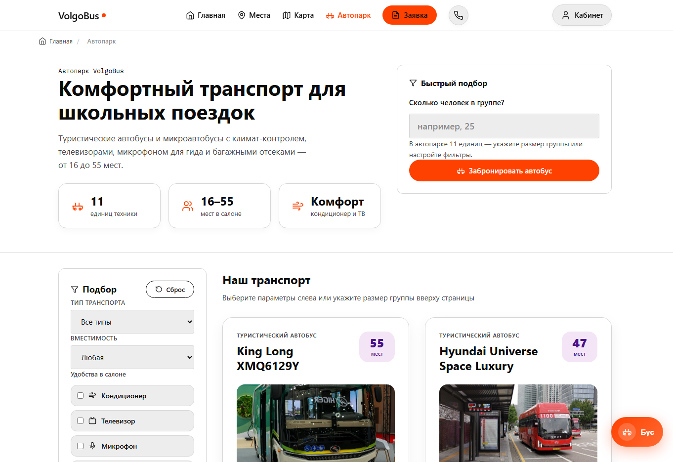The height and width of the screenshot is (462, 673).
Task: Click the wind icon in Кондиционер row
Action: point(92,395)
